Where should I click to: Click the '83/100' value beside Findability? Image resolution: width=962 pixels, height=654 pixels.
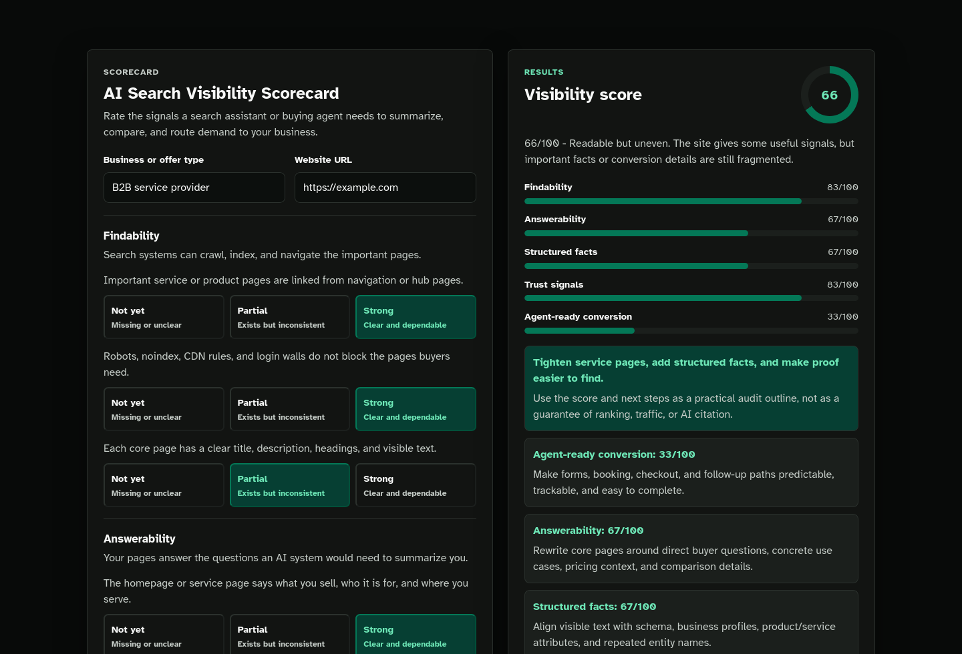(x=842, y=188)
